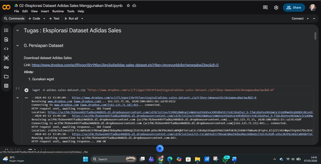Open table of contents sidebar icon
321x164 pixels.
pyautogui.click(x=6, y=31)
